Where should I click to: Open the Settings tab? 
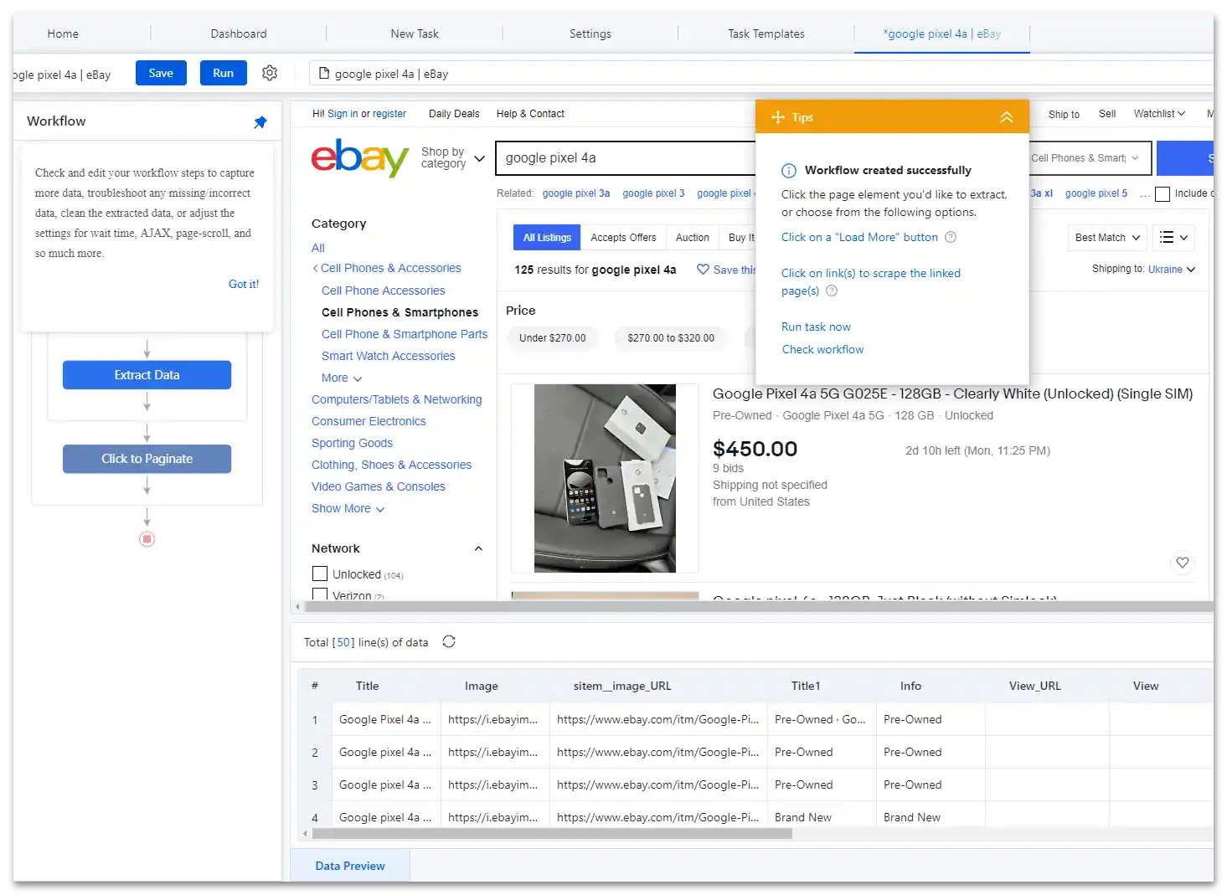pos(590,33)
